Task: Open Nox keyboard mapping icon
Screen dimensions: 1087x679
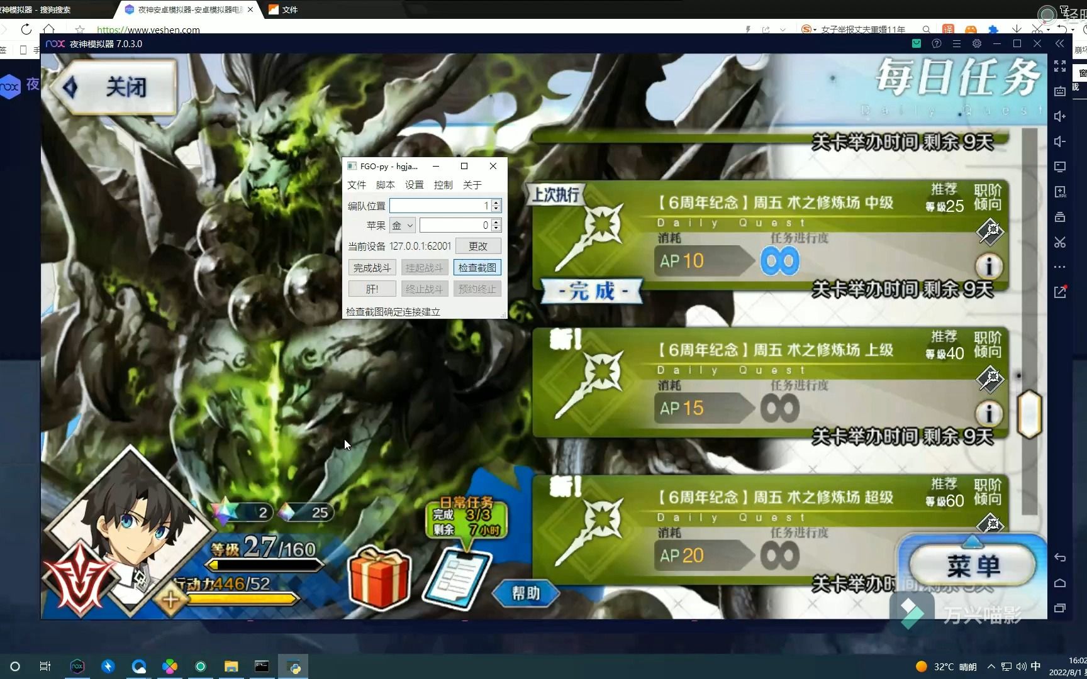Action: pos(1060,91)
